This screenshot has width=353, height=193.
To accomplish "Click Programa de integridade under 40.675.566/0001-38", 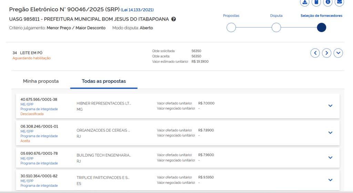I will pyautogui.click(x=39, y=109).
